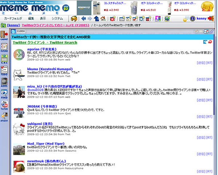The image size is (218, 175).
Task: Click the [kenny] breadcrumb link
Action: (13, 25)
